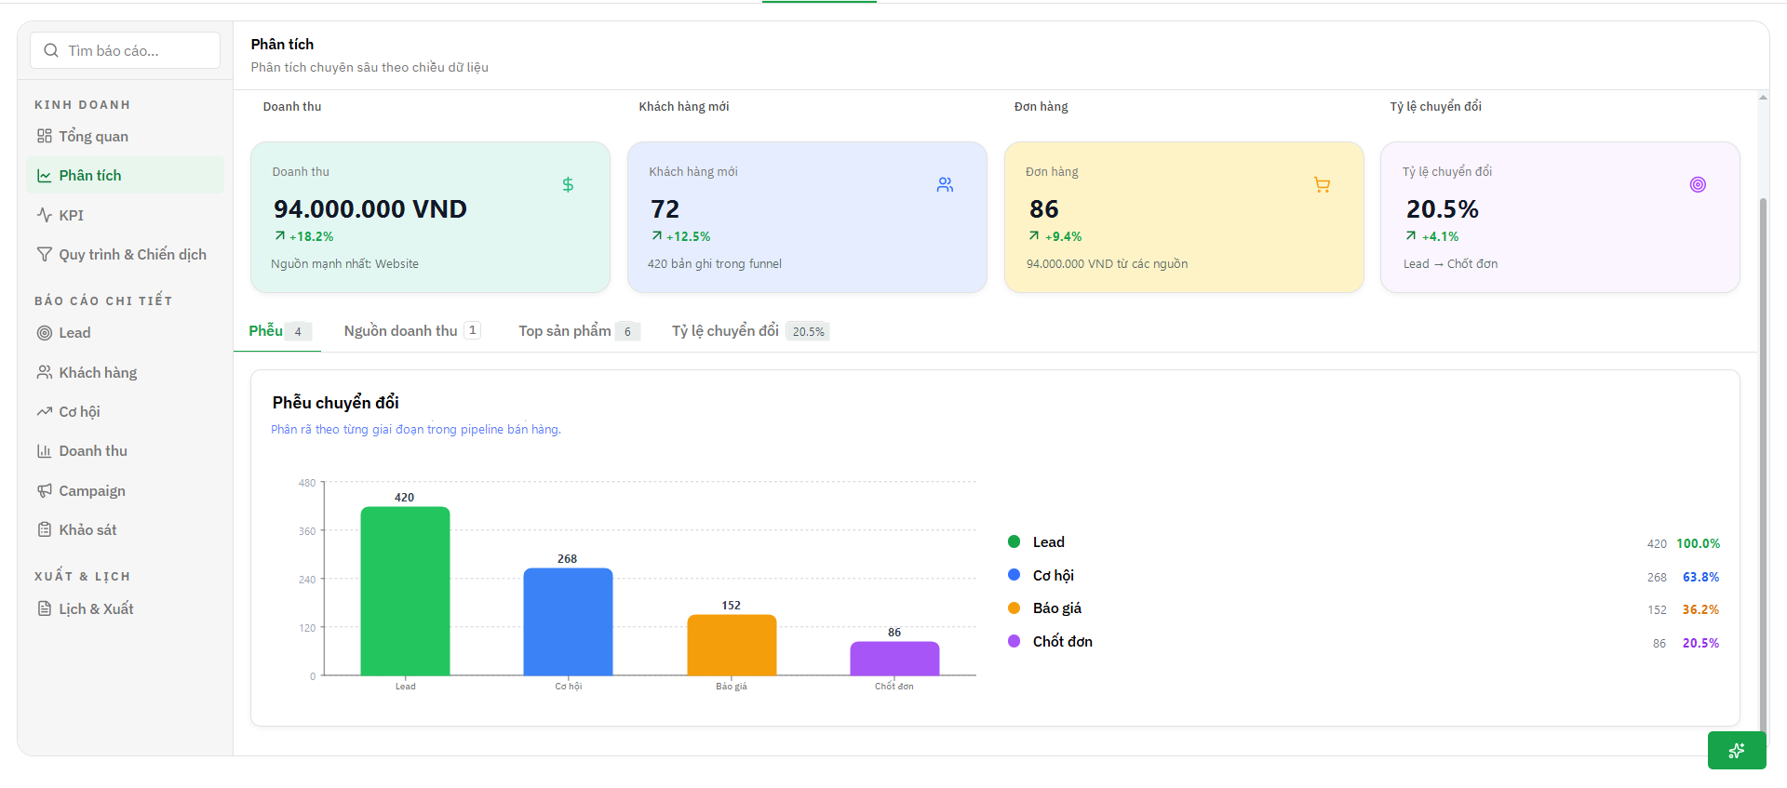Open the Campaign report link
The width and height of the screenshot is (1787, 788).
pyautogui.click(x=126, y=490)
